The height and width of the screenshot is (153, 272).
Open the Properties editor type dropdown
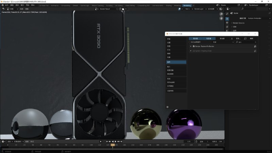[x=228, y=9]
